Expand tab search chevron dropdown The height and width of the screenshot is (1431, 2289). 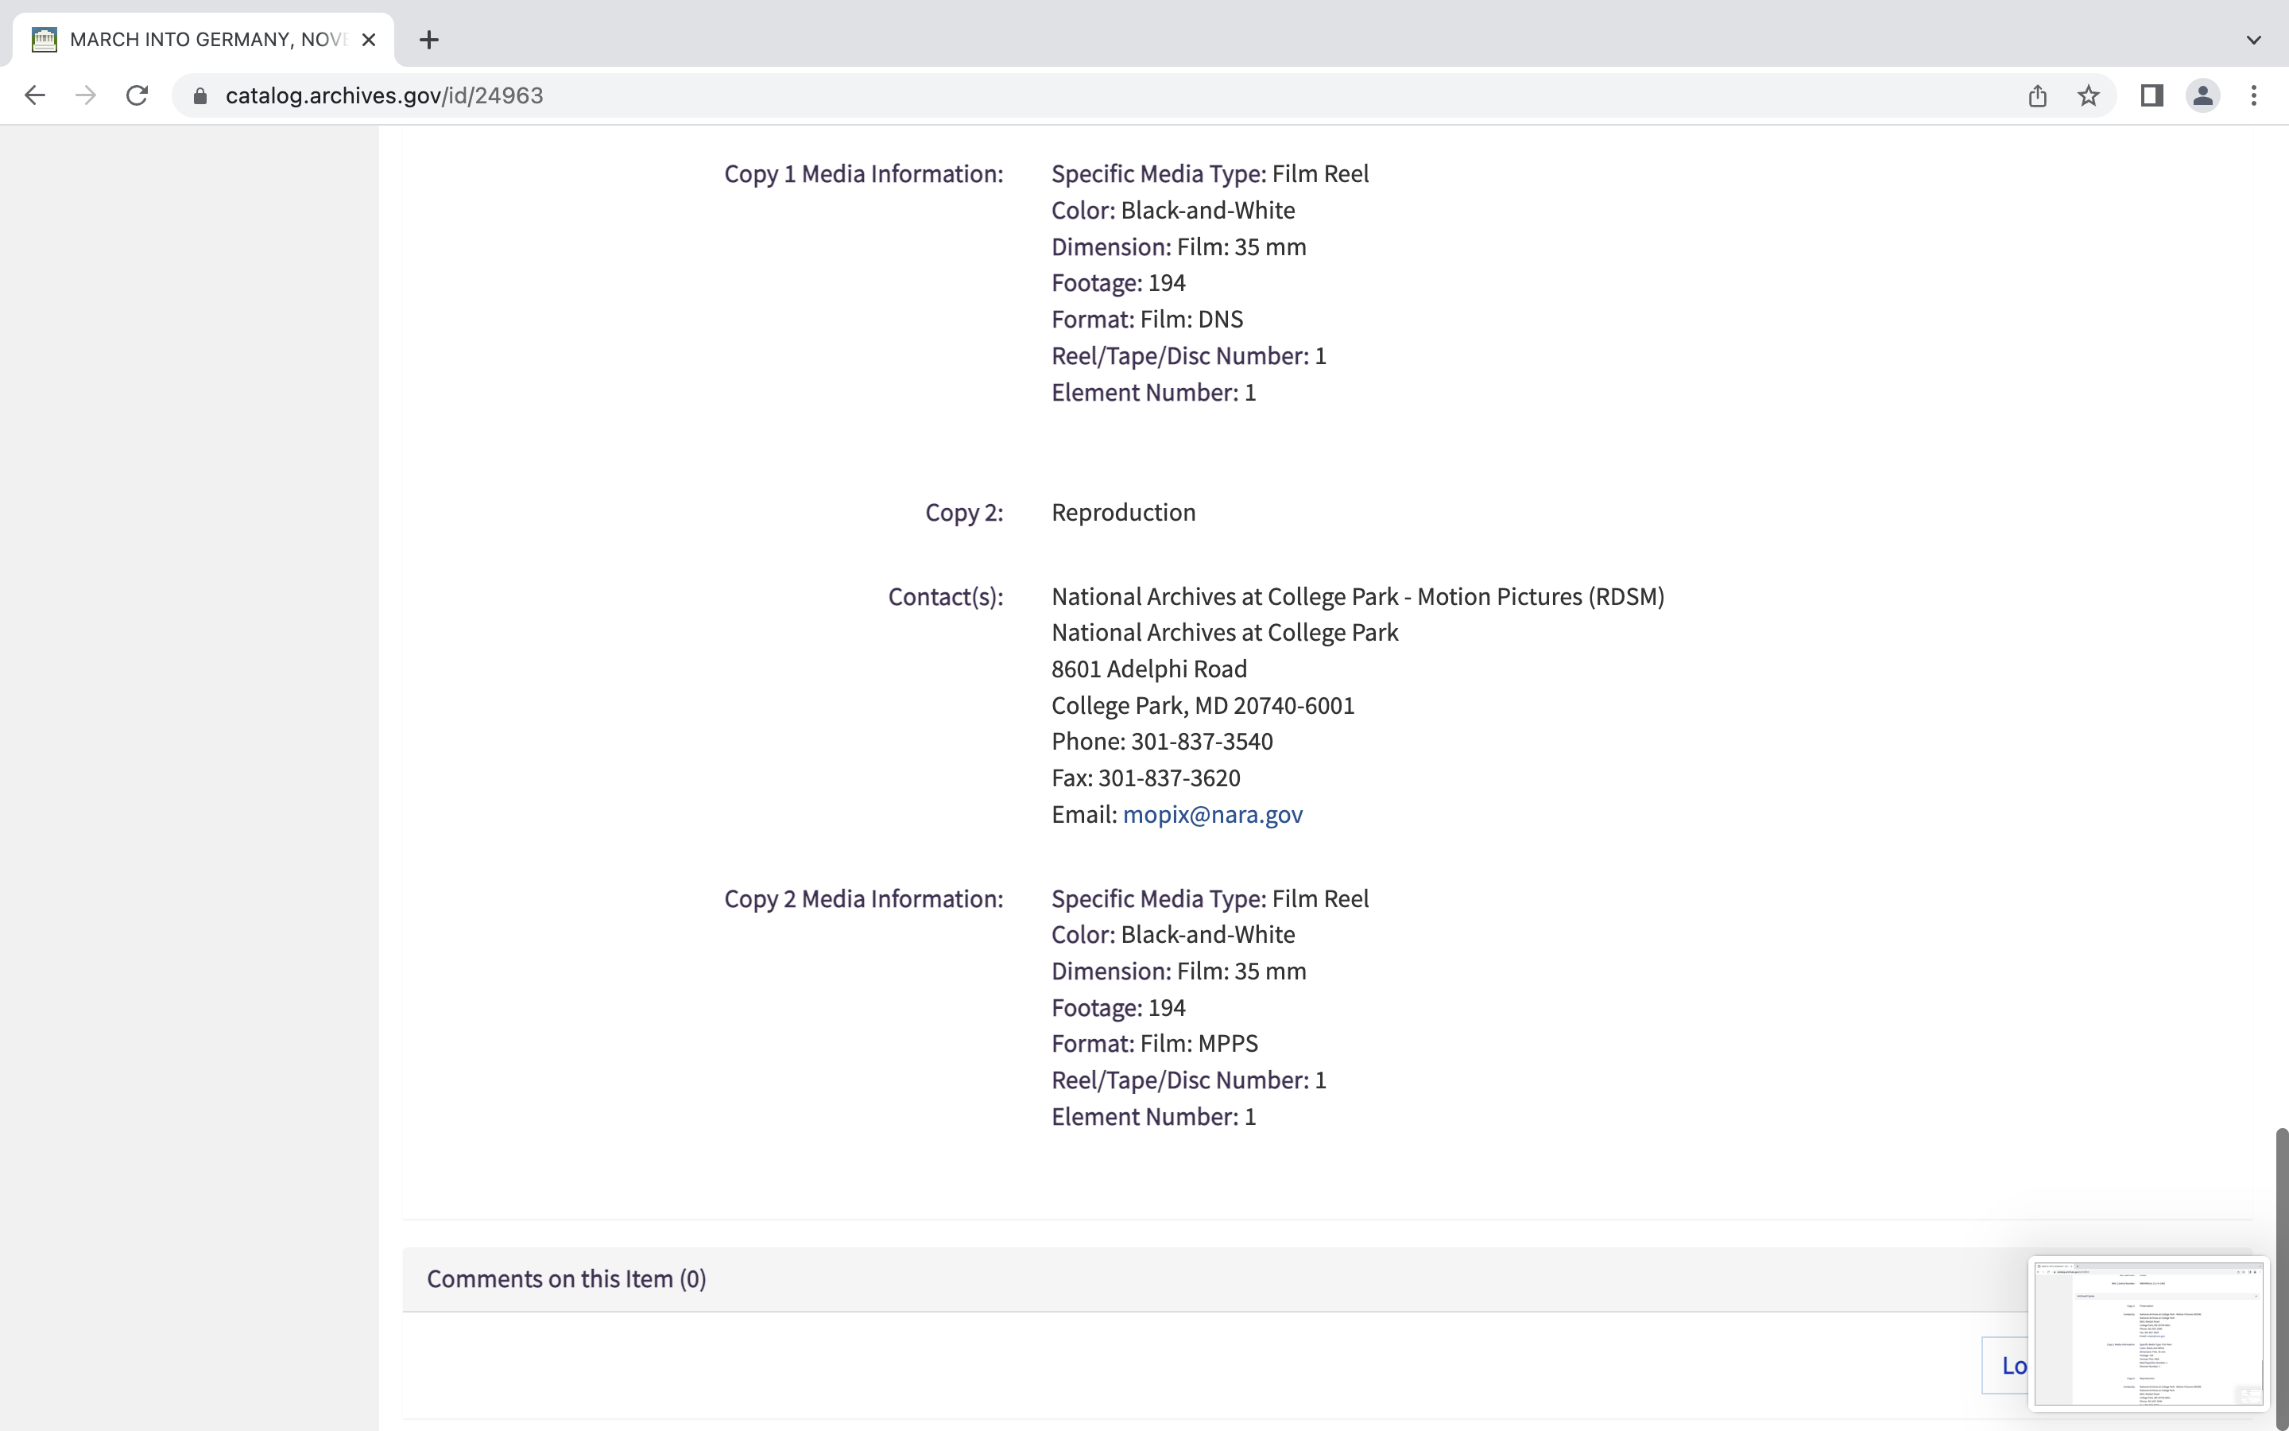pyautogui.click(x=2253, y=40)
